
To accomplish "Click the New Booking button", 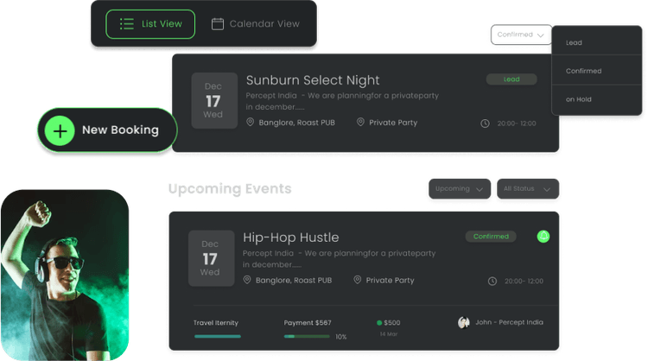I will point(107,130).
